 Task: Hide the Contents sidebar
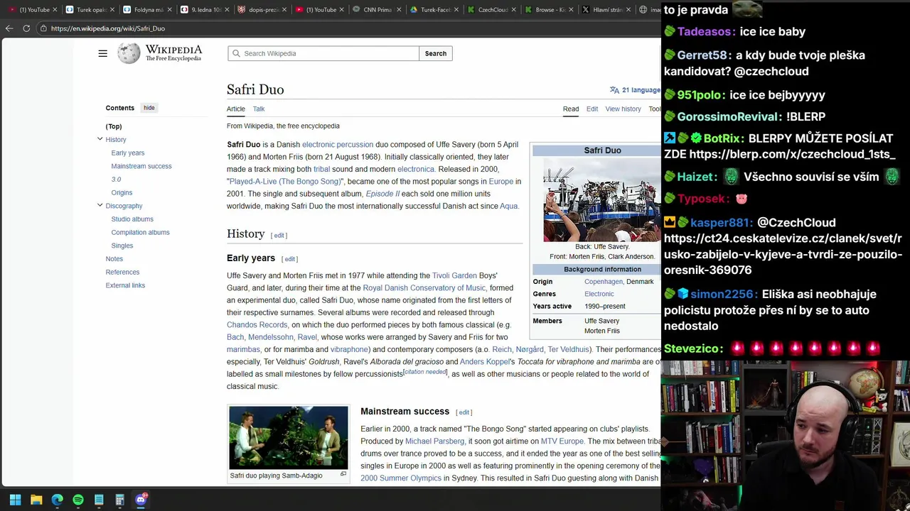pyautogui.click(x=149, y=108)
